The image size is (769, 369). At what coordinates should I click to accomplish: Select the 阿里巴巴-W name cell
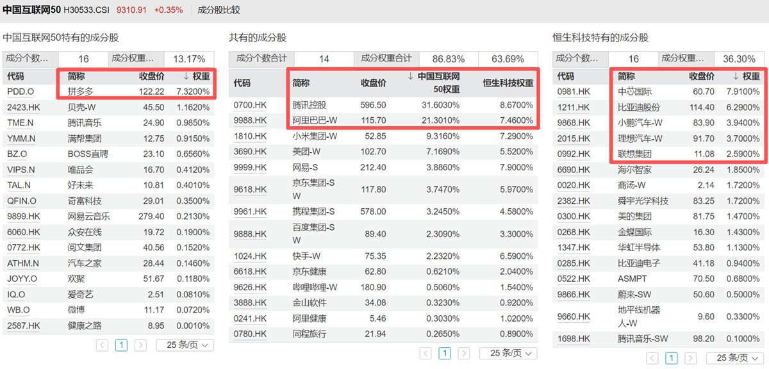[315, 120]
